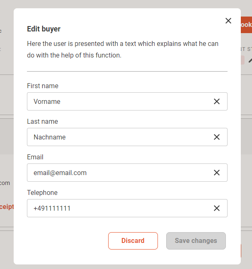Click the Save changes button
The height and width of the screenshot is (269, 252).
196,241
